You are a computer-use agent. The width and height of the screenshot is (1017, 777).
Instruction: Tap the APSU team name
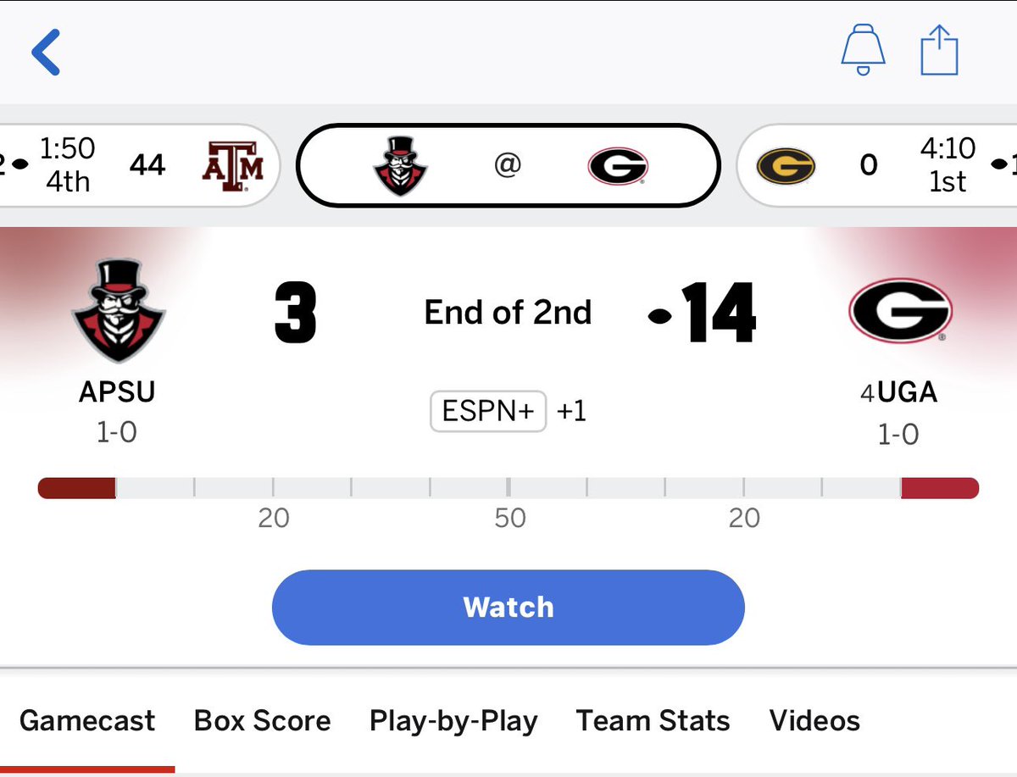[x=117, y=392]
